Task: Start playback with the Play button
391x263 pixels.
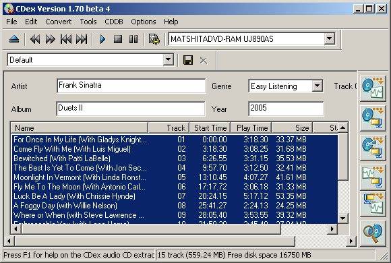Action: pyautogui.click(x=102, y=39)
